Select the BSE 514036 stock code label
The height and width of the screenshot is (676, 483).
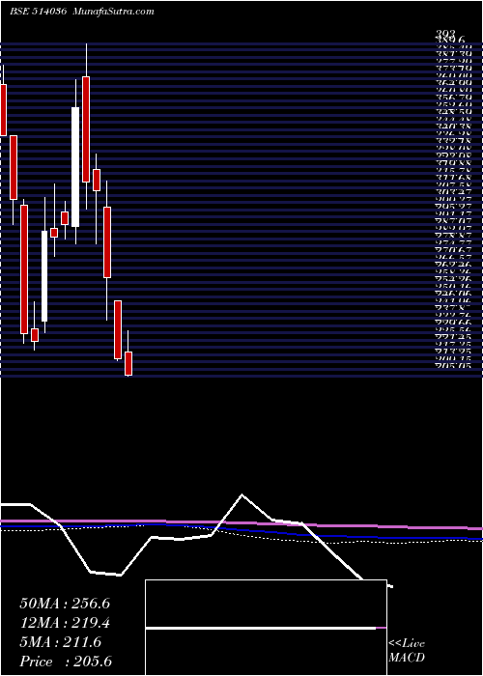(39, 12)
